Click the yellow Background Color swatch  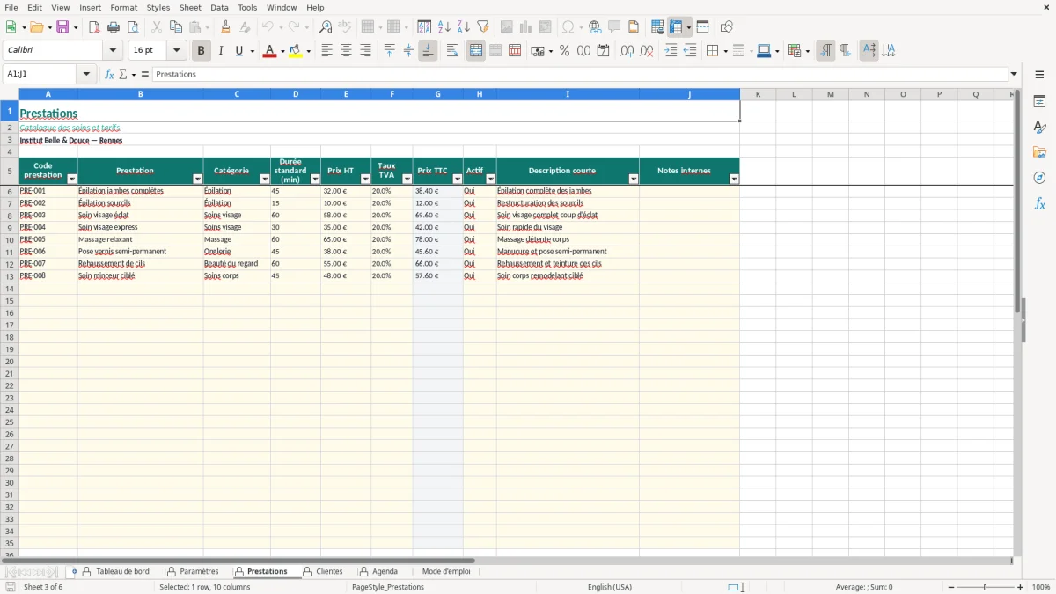[x=296, y=51]
